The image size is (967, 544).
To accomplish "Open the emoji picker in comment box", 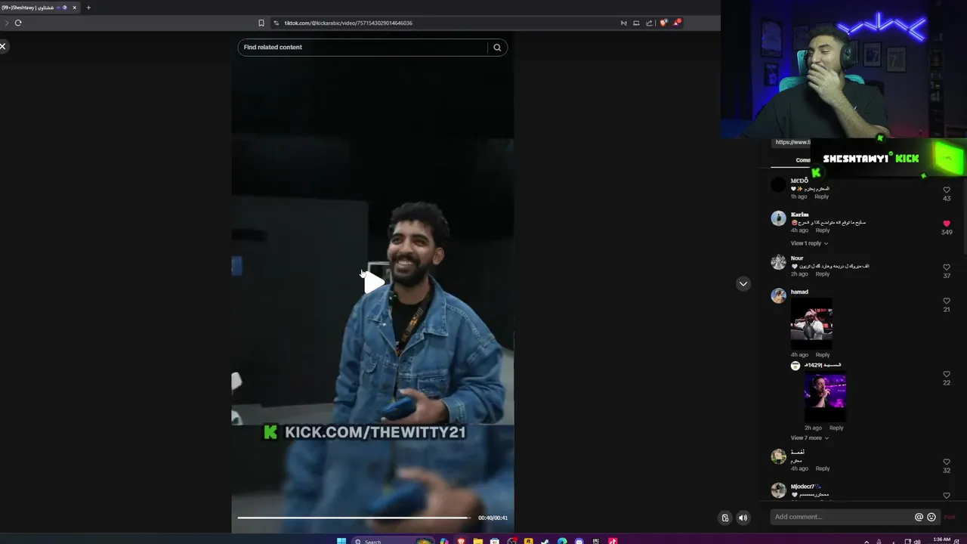I will [931, 517].
